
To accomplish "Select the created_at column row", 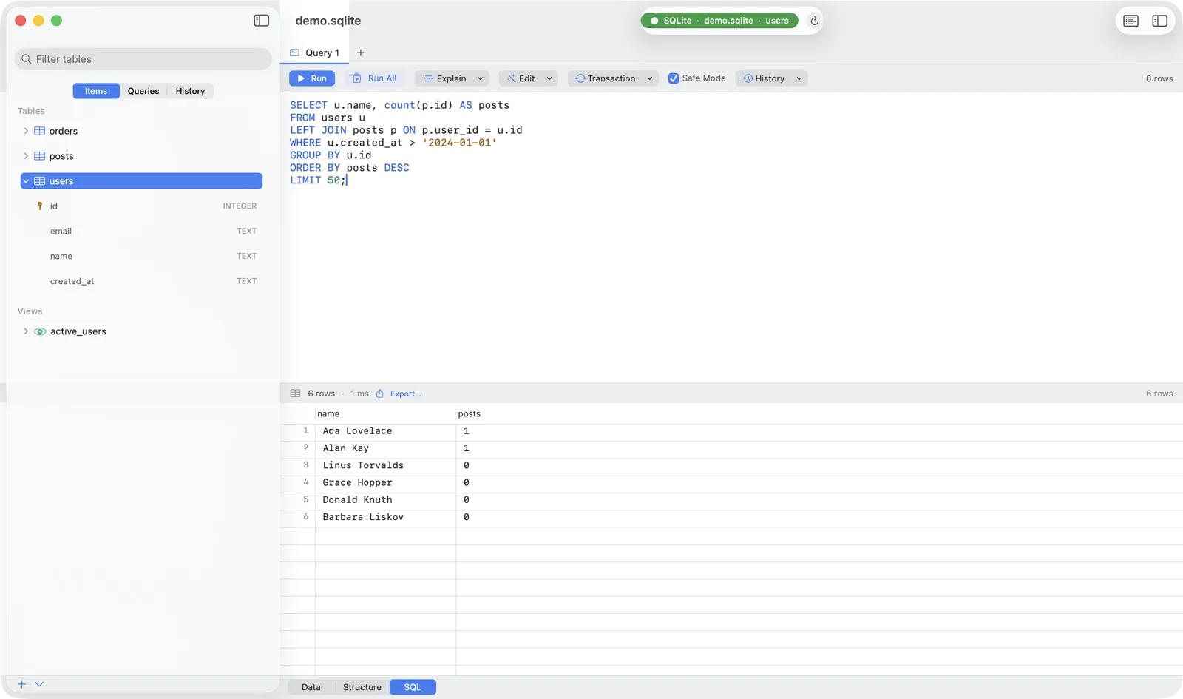I will click(x=141, y=282).
